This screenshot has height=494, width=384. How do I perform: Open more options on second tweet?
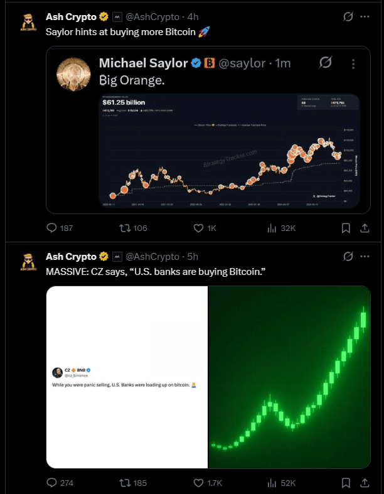(x=366, y=256)
